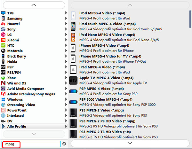This screenshot has width=192, height=149.
Task: Click the Huawei logo icon
Action: pos(3,24)
